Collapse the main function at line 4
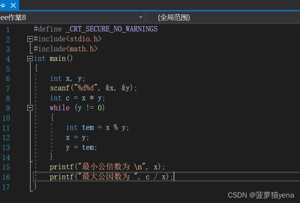 (30, 59)
